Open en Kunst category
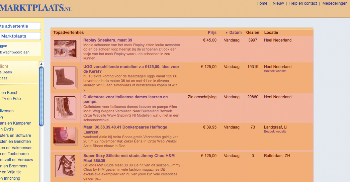The width and height of the screenshot is (350, 182). (9, 93)
